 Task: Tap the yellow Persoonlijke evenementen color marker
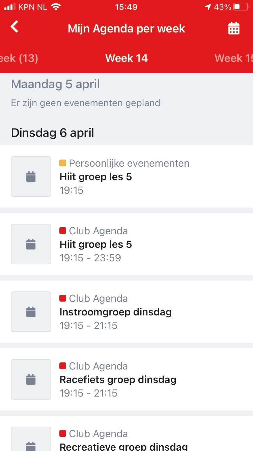(63, 163)
